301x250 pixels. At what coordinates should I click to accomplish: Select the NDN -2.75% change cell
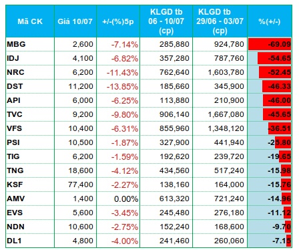coord(125,227)
